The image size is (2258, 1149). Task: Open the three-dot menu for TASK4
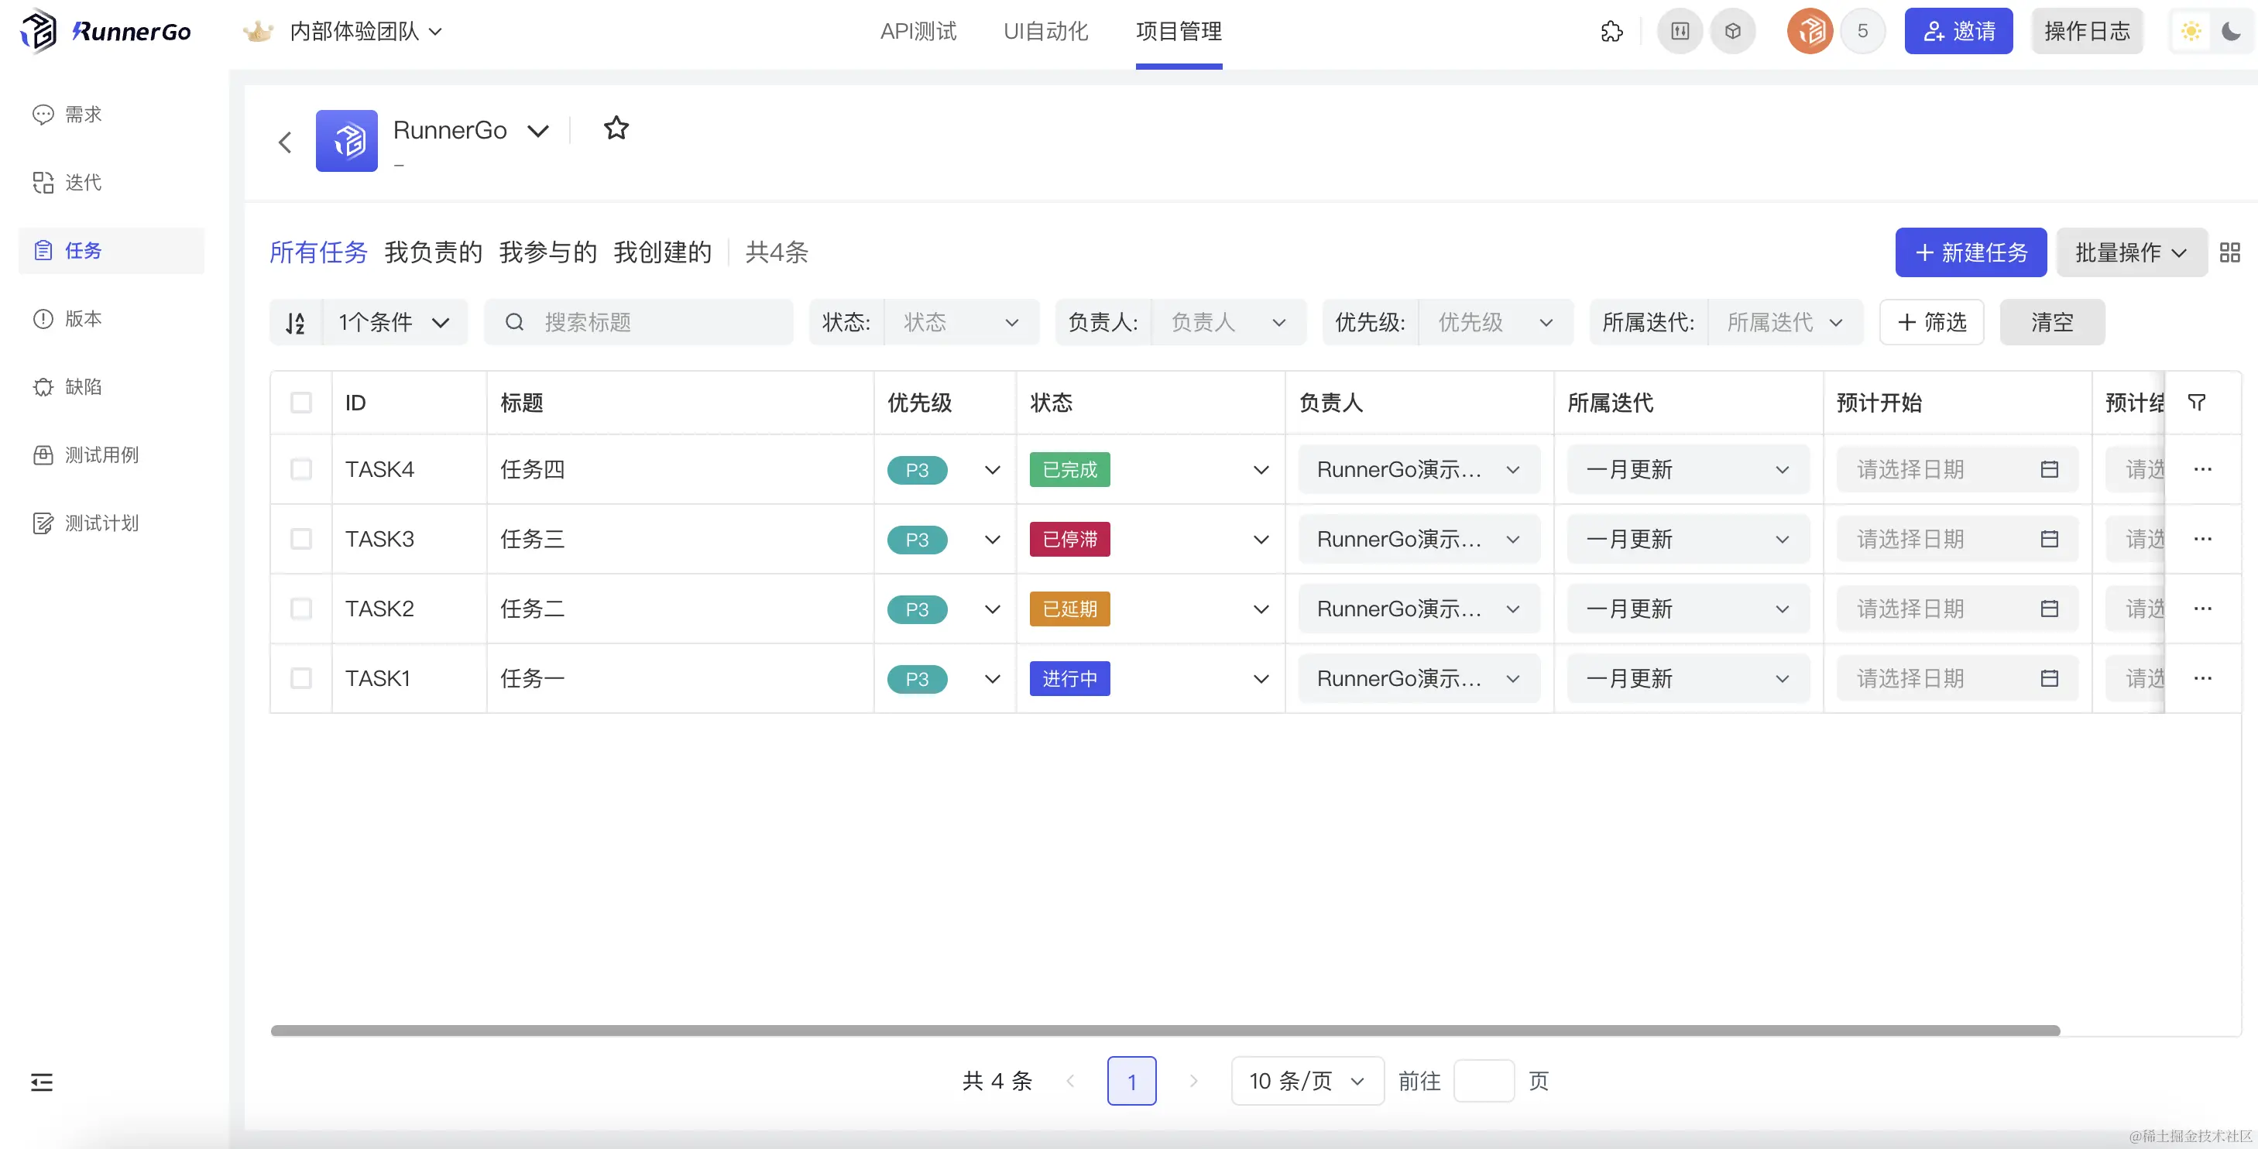[2203, 469]
